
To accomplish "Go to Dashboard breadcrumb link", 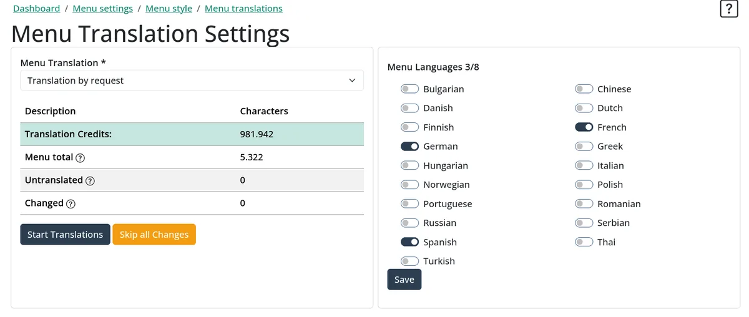I will click(37, 9).
